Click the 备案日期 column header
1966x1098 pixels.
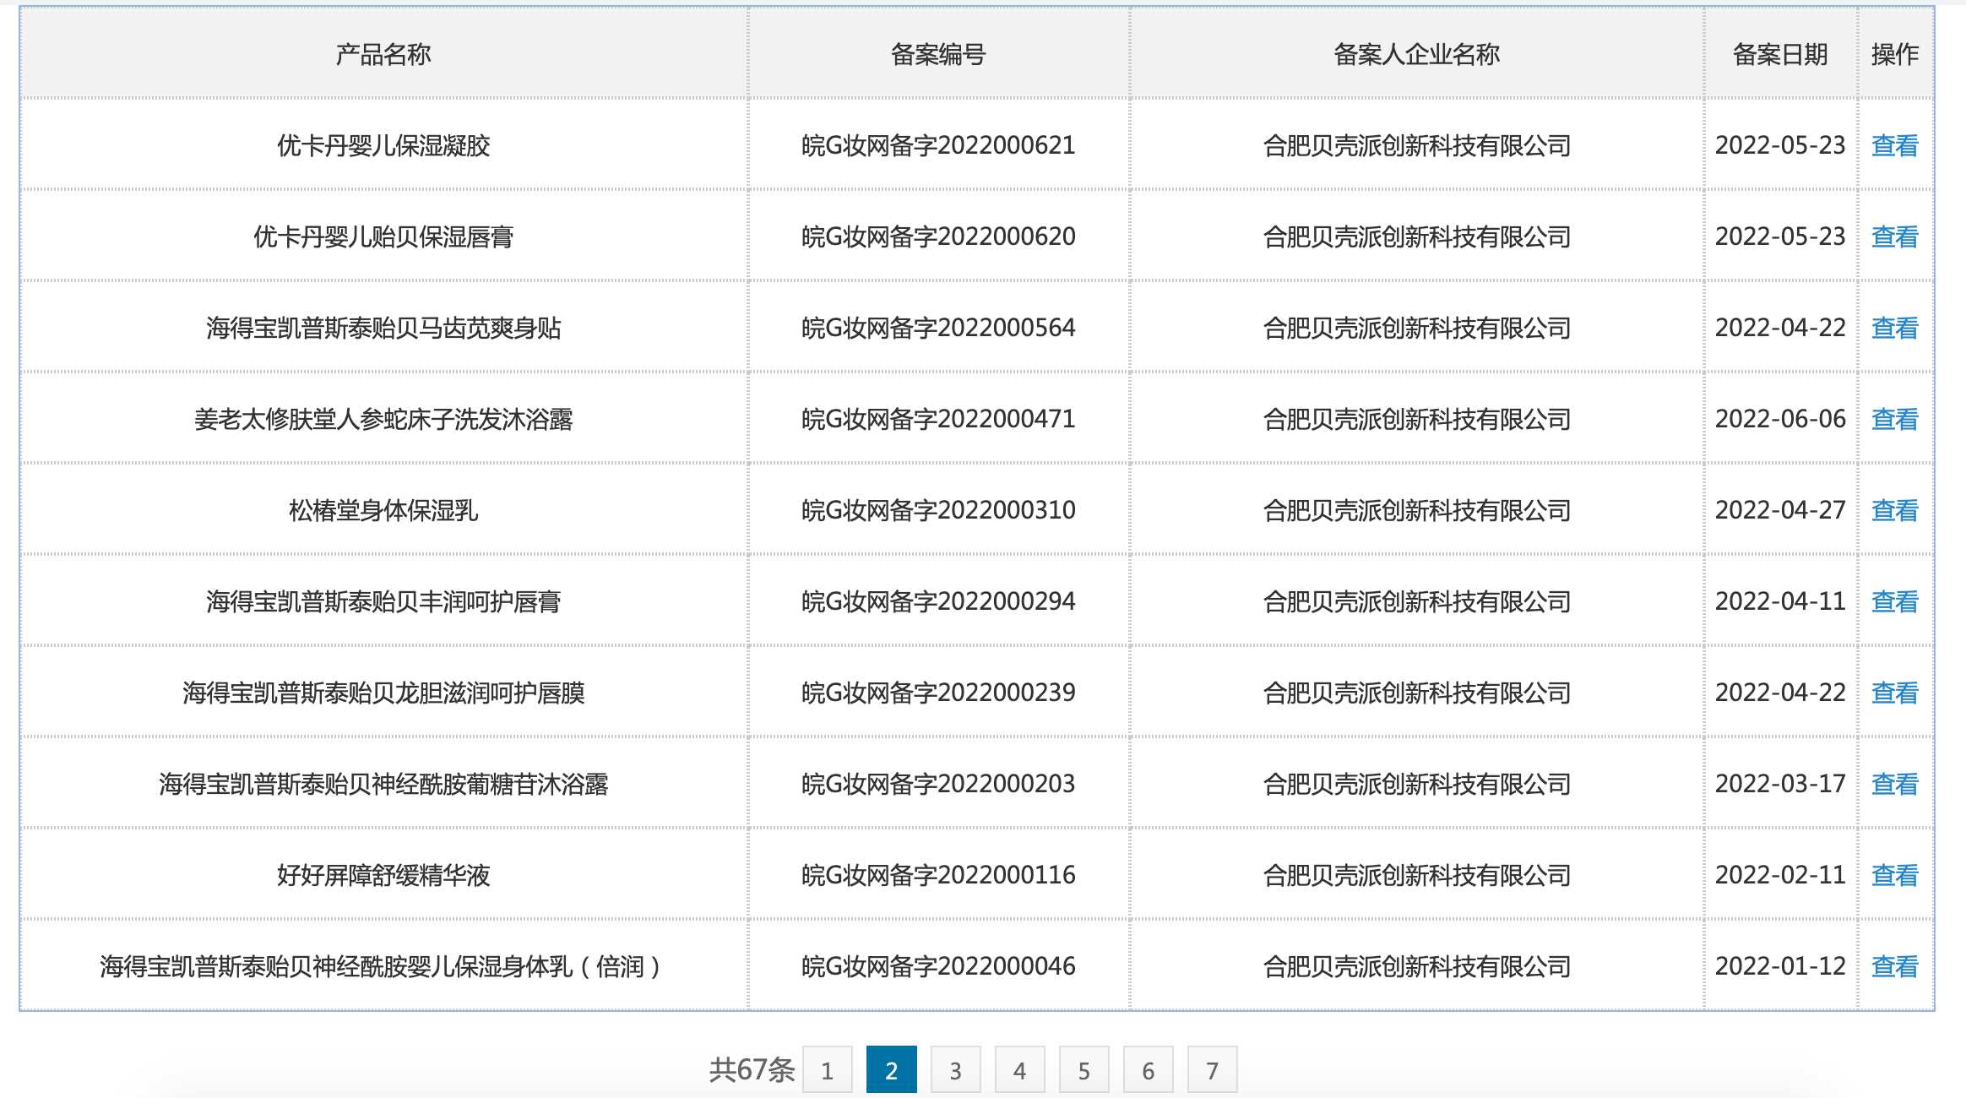pos(1780,54)
